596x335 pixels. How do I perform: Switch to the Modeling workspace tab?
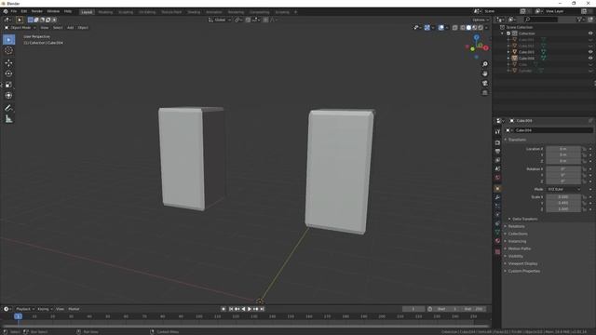[105, 12]
